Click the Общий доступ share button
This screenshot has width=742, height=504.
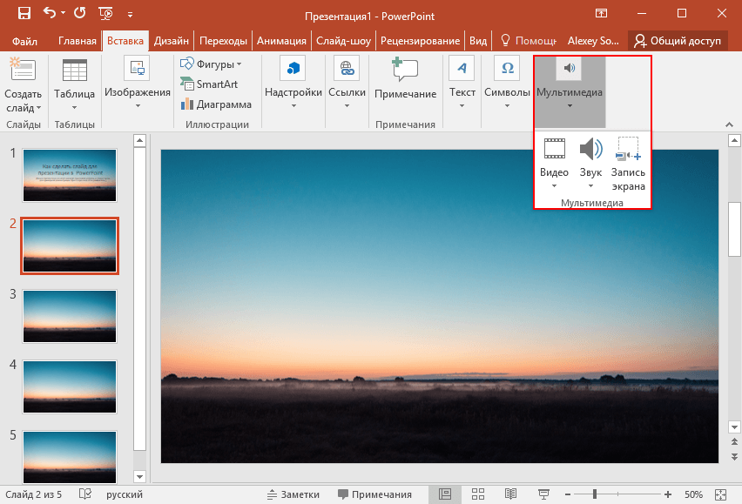click(678, 41)
